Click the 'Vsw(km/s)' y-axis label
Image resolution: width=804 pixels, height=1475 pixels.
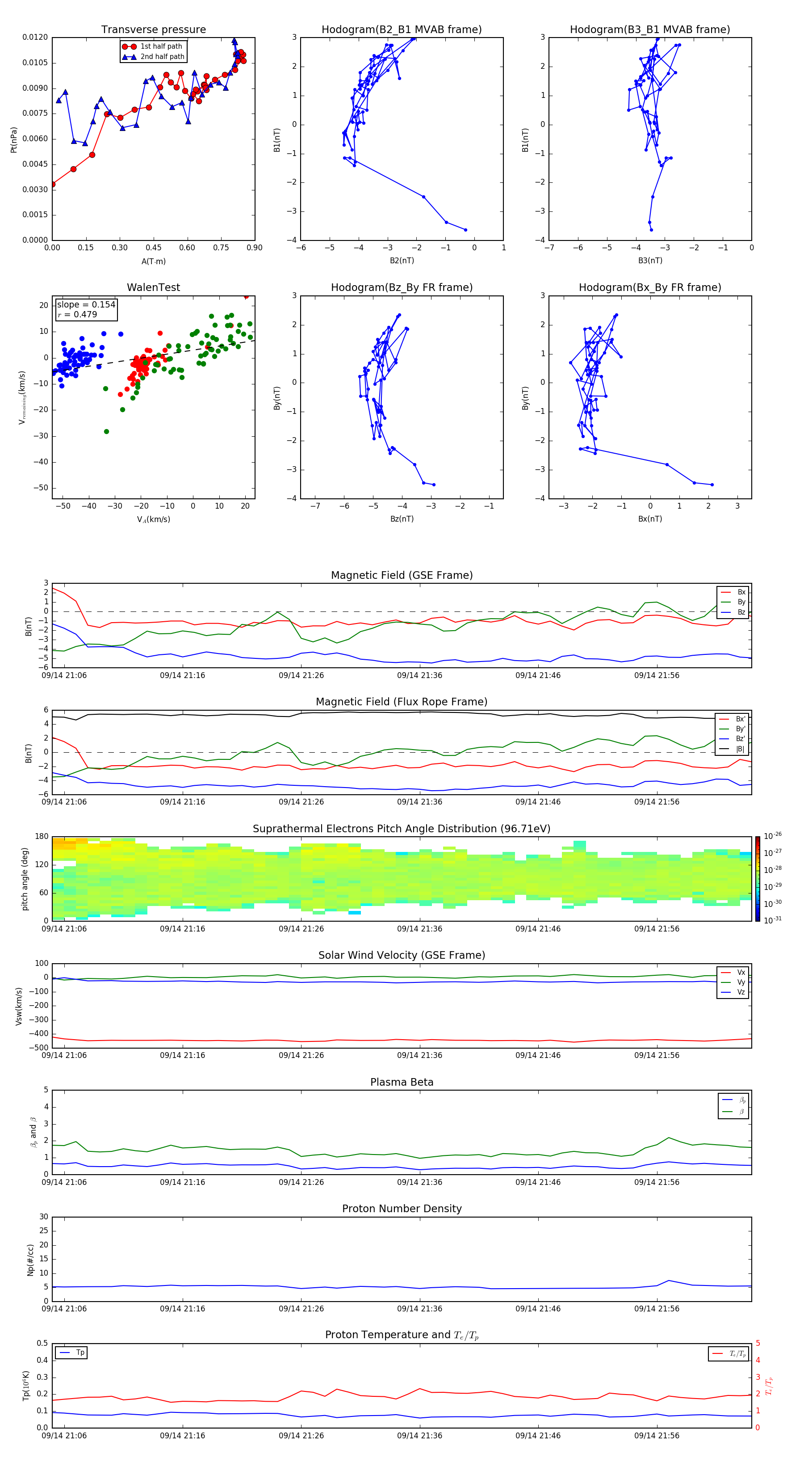19,1006
